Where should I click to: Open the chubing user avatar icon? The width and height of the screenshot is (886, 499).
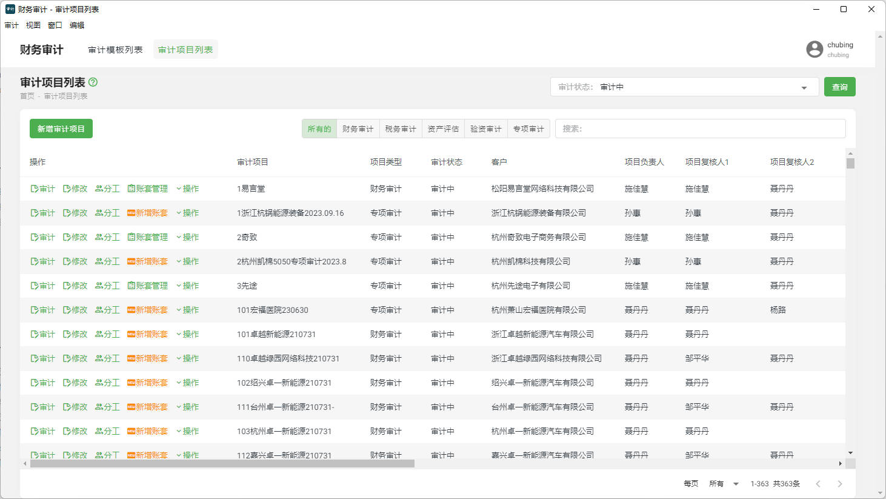click(814, 49)
